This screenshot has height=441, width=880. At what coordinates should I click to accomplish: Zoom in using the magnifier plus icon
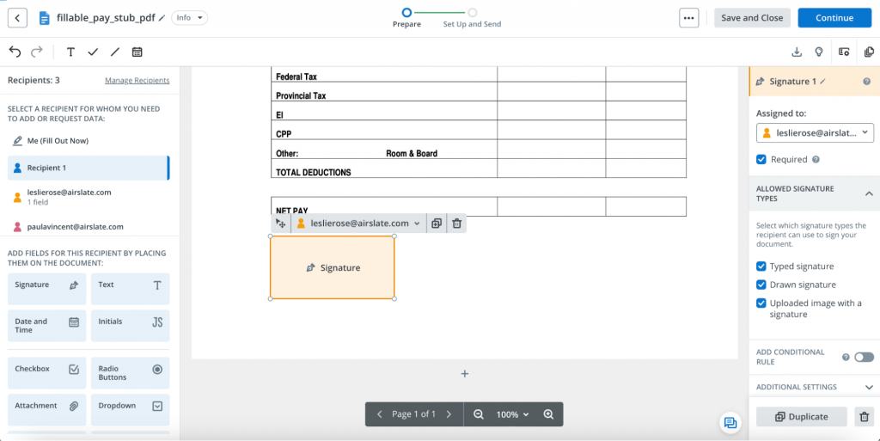click(548, 414)
